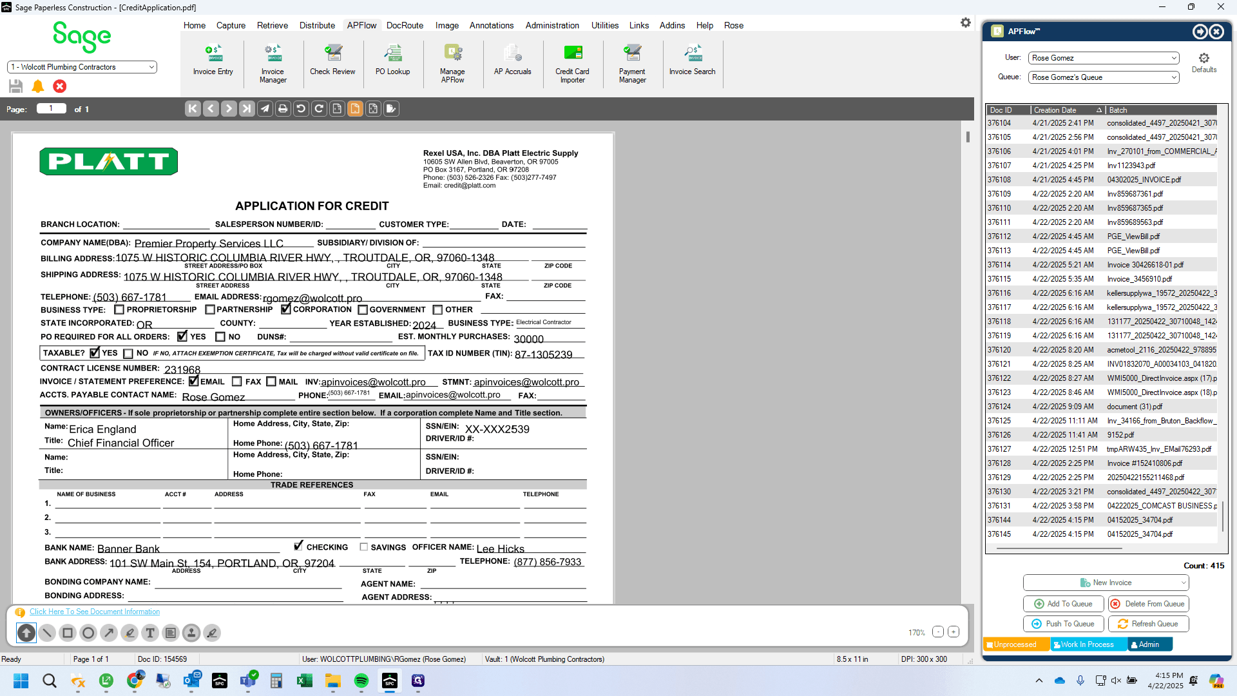1237x696 pixels.
Task: Check the OTHER business type box
Action: [x=438, y=310]
